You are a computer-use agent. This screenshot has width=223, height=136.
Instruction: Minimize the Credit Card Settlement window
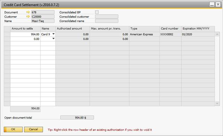coord(212,4)
